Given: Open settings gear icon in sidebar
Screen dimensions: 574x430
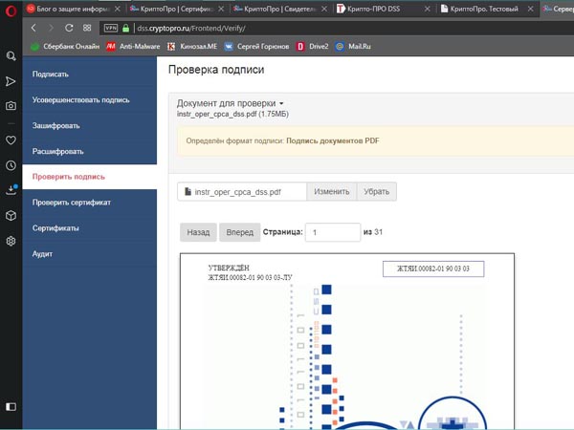Looking at the screenshot, I should (x=11, y=241).
